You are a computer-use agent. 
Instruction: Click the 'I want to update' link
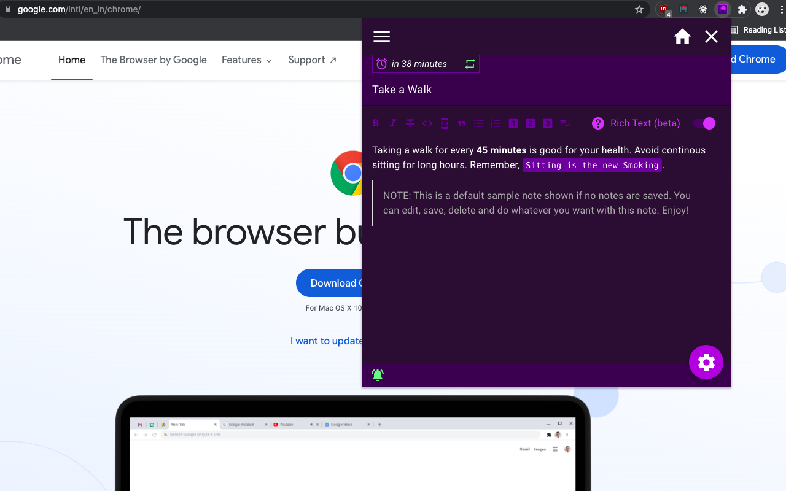click(326, 341)
